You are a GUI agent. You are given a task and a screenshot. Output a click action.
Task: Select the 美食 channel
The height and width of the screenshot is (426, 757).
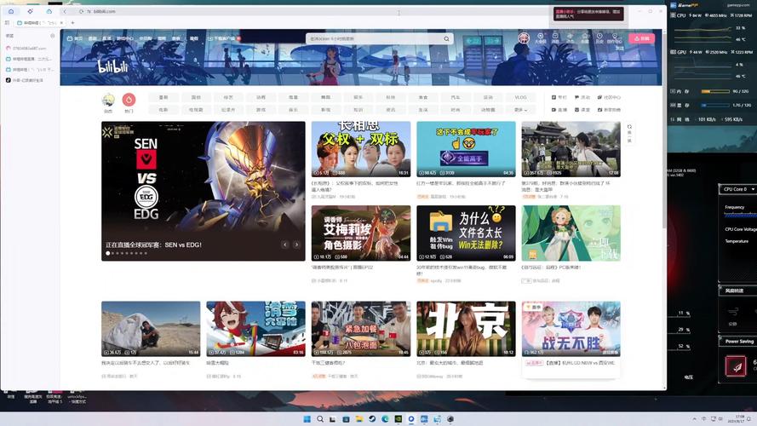[x=423, y=97]
